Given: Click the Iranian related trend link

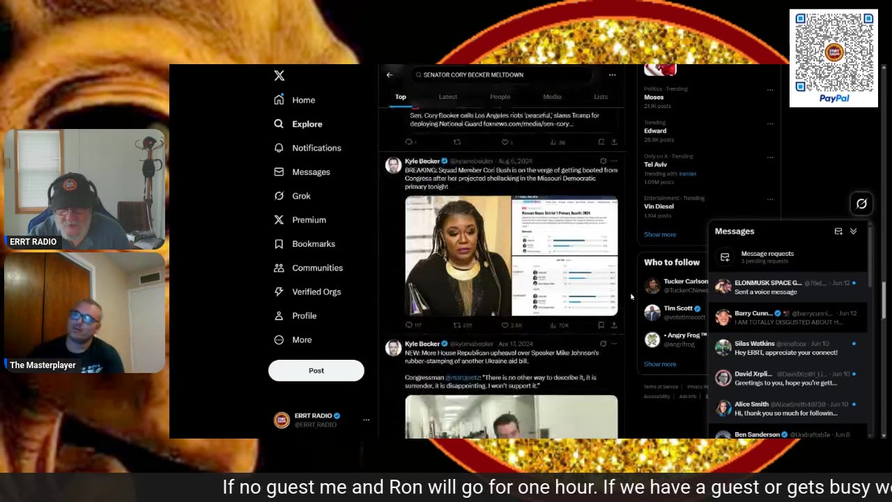Looking at the screenshot, I should 687,174.
